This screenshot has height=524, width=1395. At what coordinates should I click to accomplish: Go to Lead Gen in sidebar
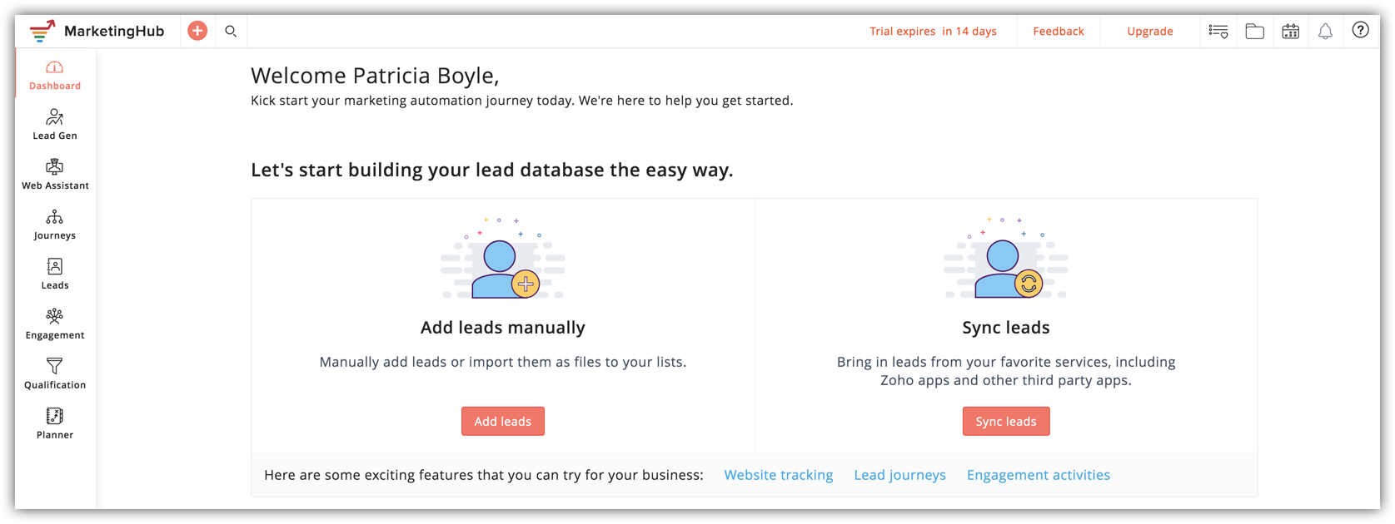pos(55,125)
